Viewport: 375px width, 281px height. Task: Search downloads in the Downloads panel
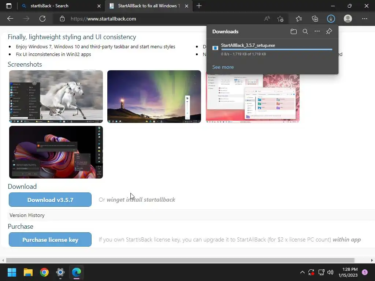[x=305, y=31]
